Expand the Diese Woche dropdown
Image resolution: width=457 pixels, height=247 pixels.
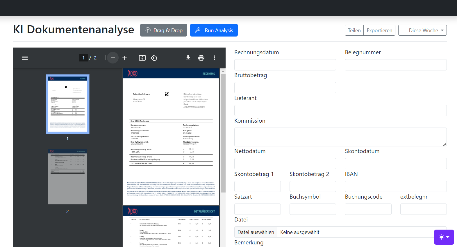422,30
